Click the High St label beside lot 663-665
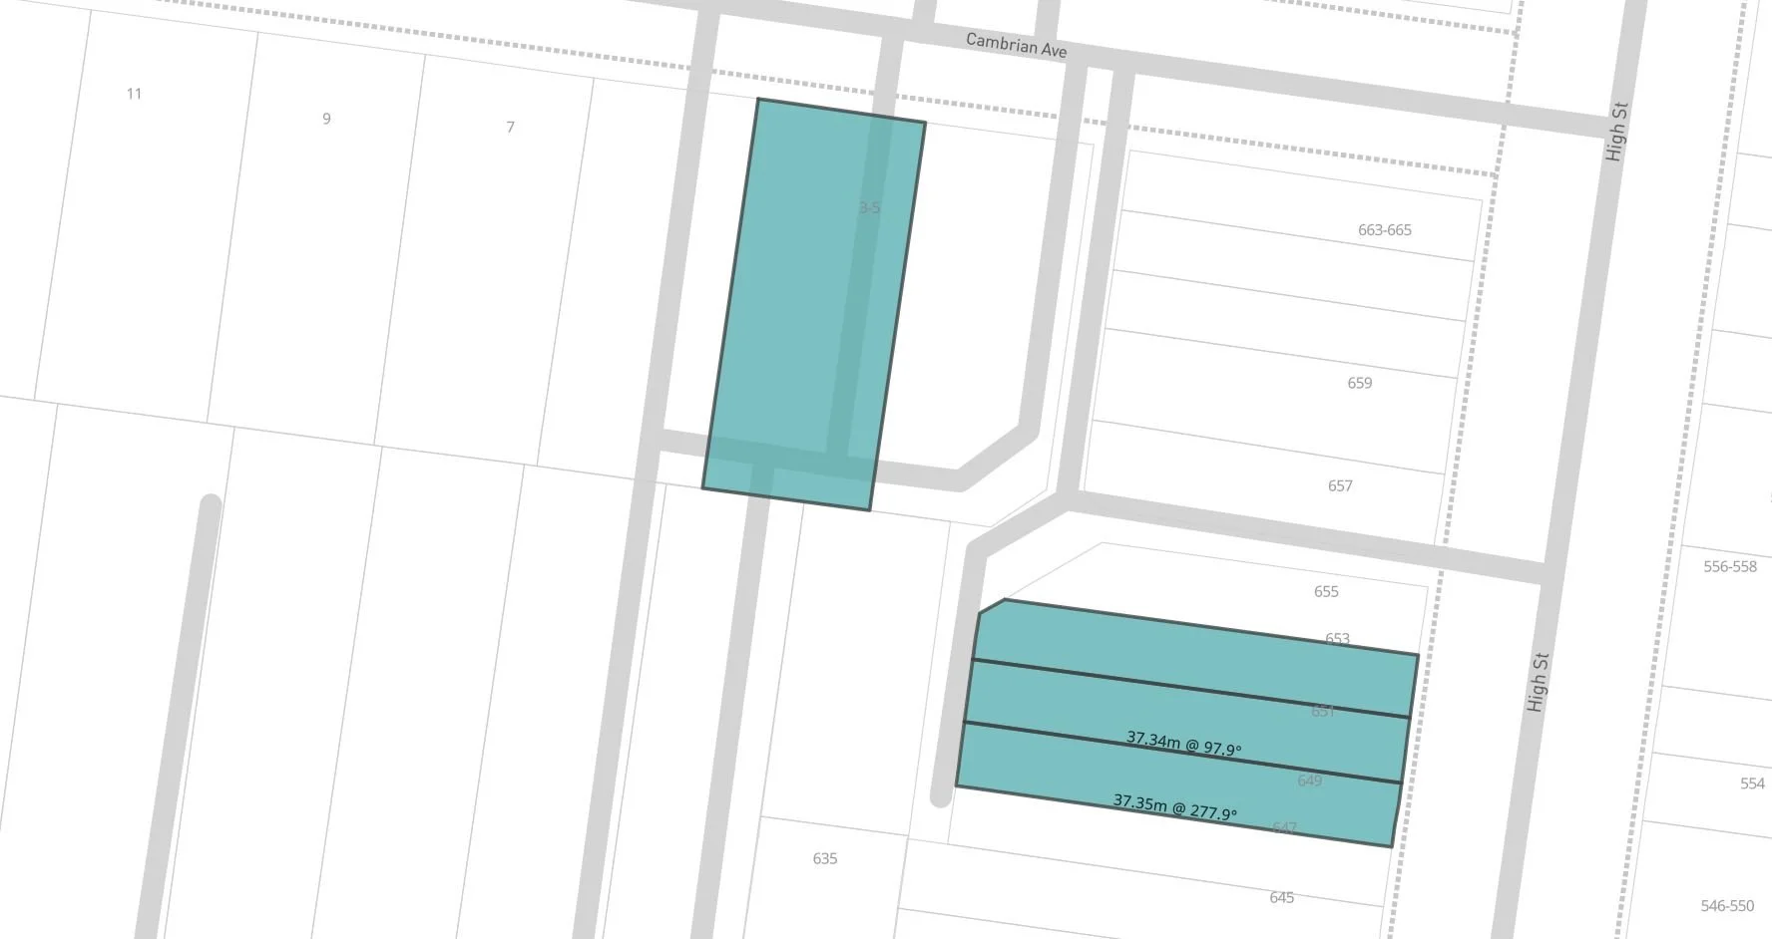This screenshot has width=1772, height=939. 1616,132
